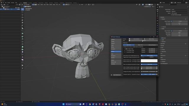Expand the Box Select X-Ray keymap entry
This screenshot has height=106, width=189.
pyautogui.click(x=125, y=49)
